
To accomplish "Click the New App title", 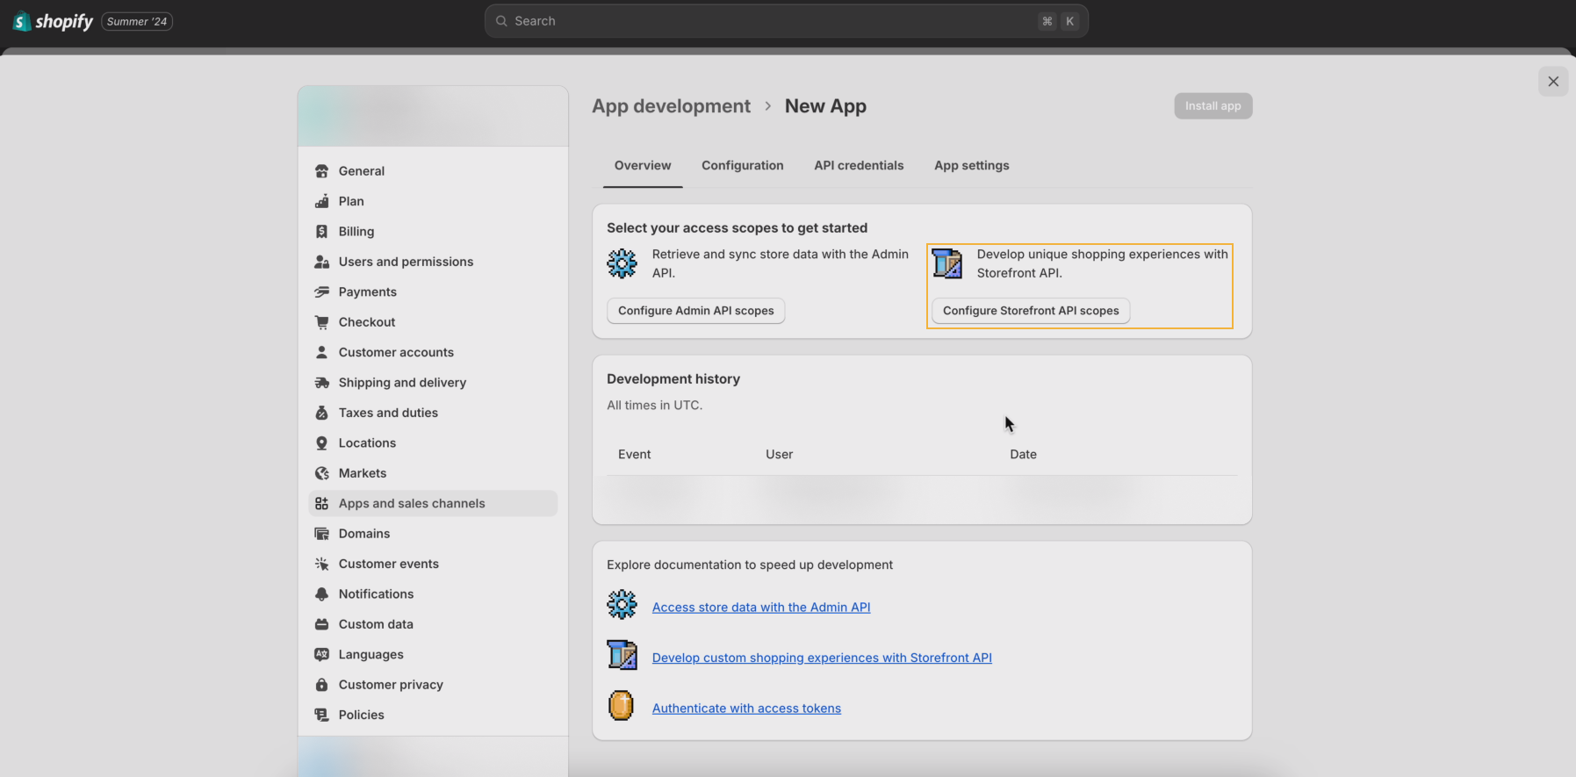I will pyautogui.click(x=825, y=106).
